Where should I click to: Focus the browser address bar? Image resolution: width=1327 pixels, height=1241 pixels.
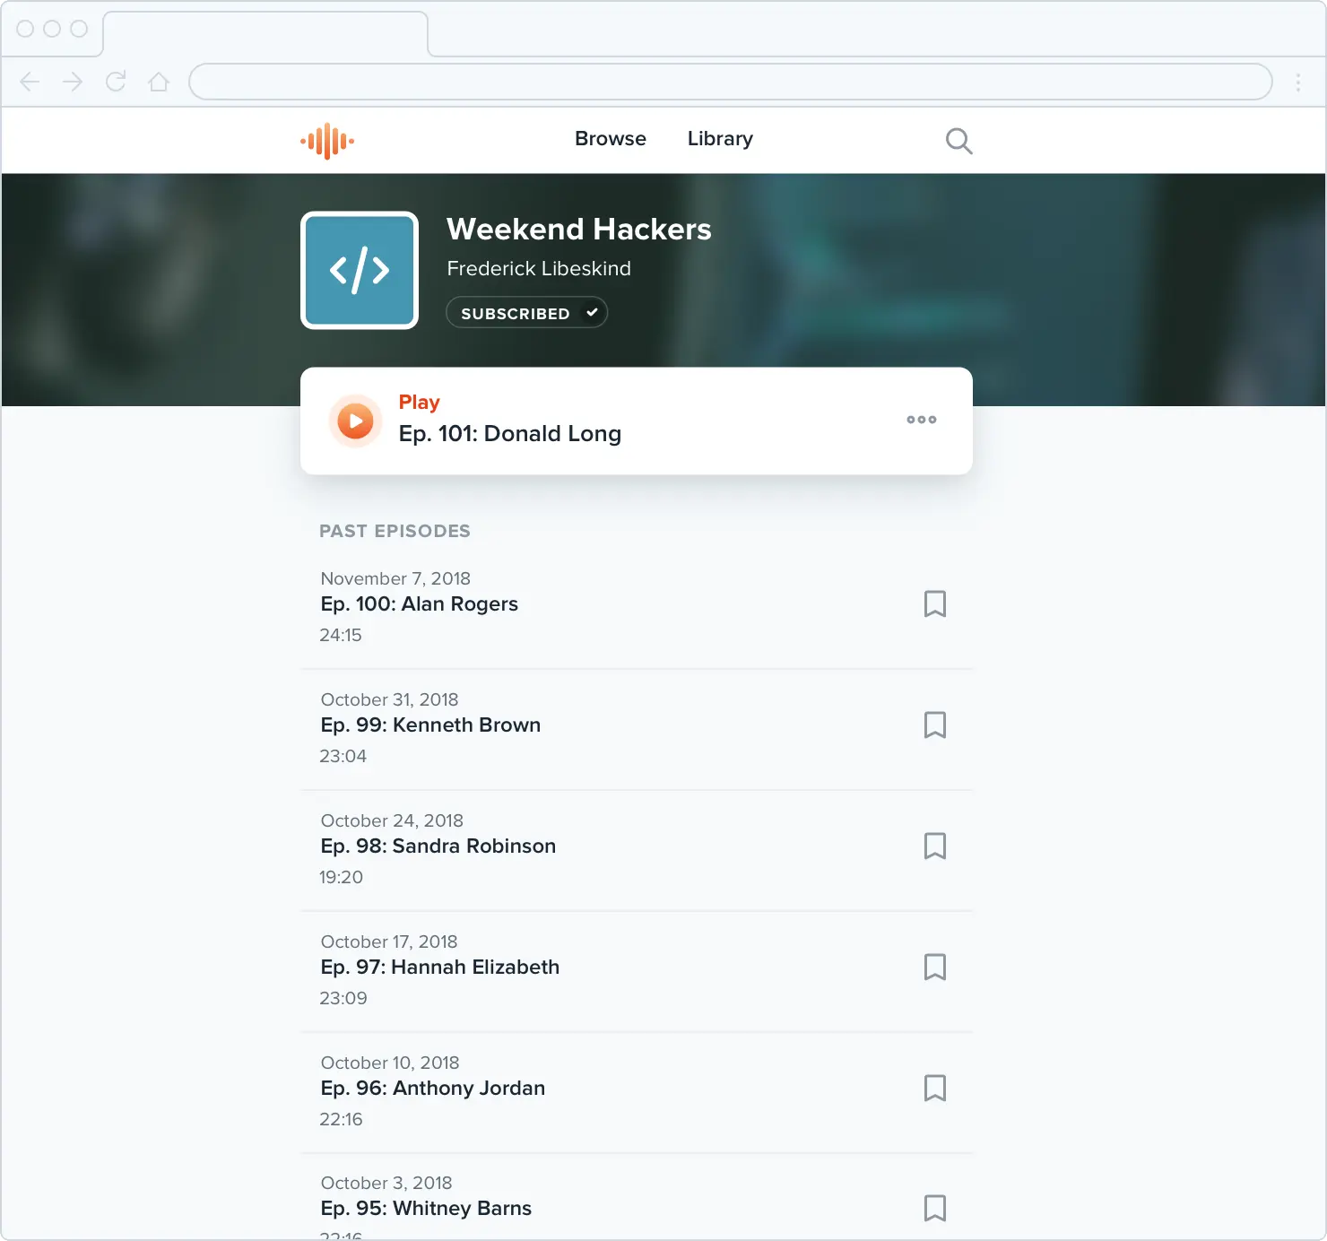[x=730, y=82]
